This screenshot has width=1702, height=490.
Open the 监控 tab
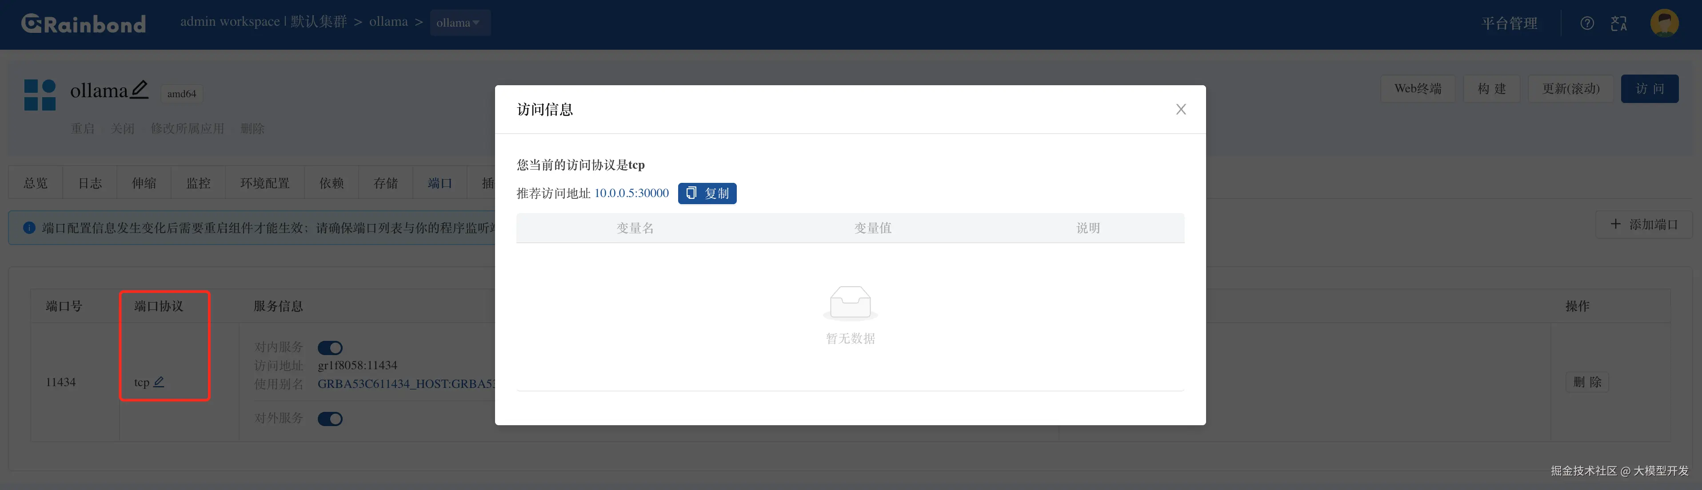pyautogui.click(x=198, y=183)
